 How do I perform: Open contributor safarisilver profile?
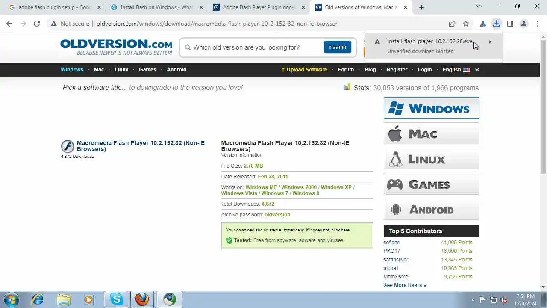coord(396,260)
